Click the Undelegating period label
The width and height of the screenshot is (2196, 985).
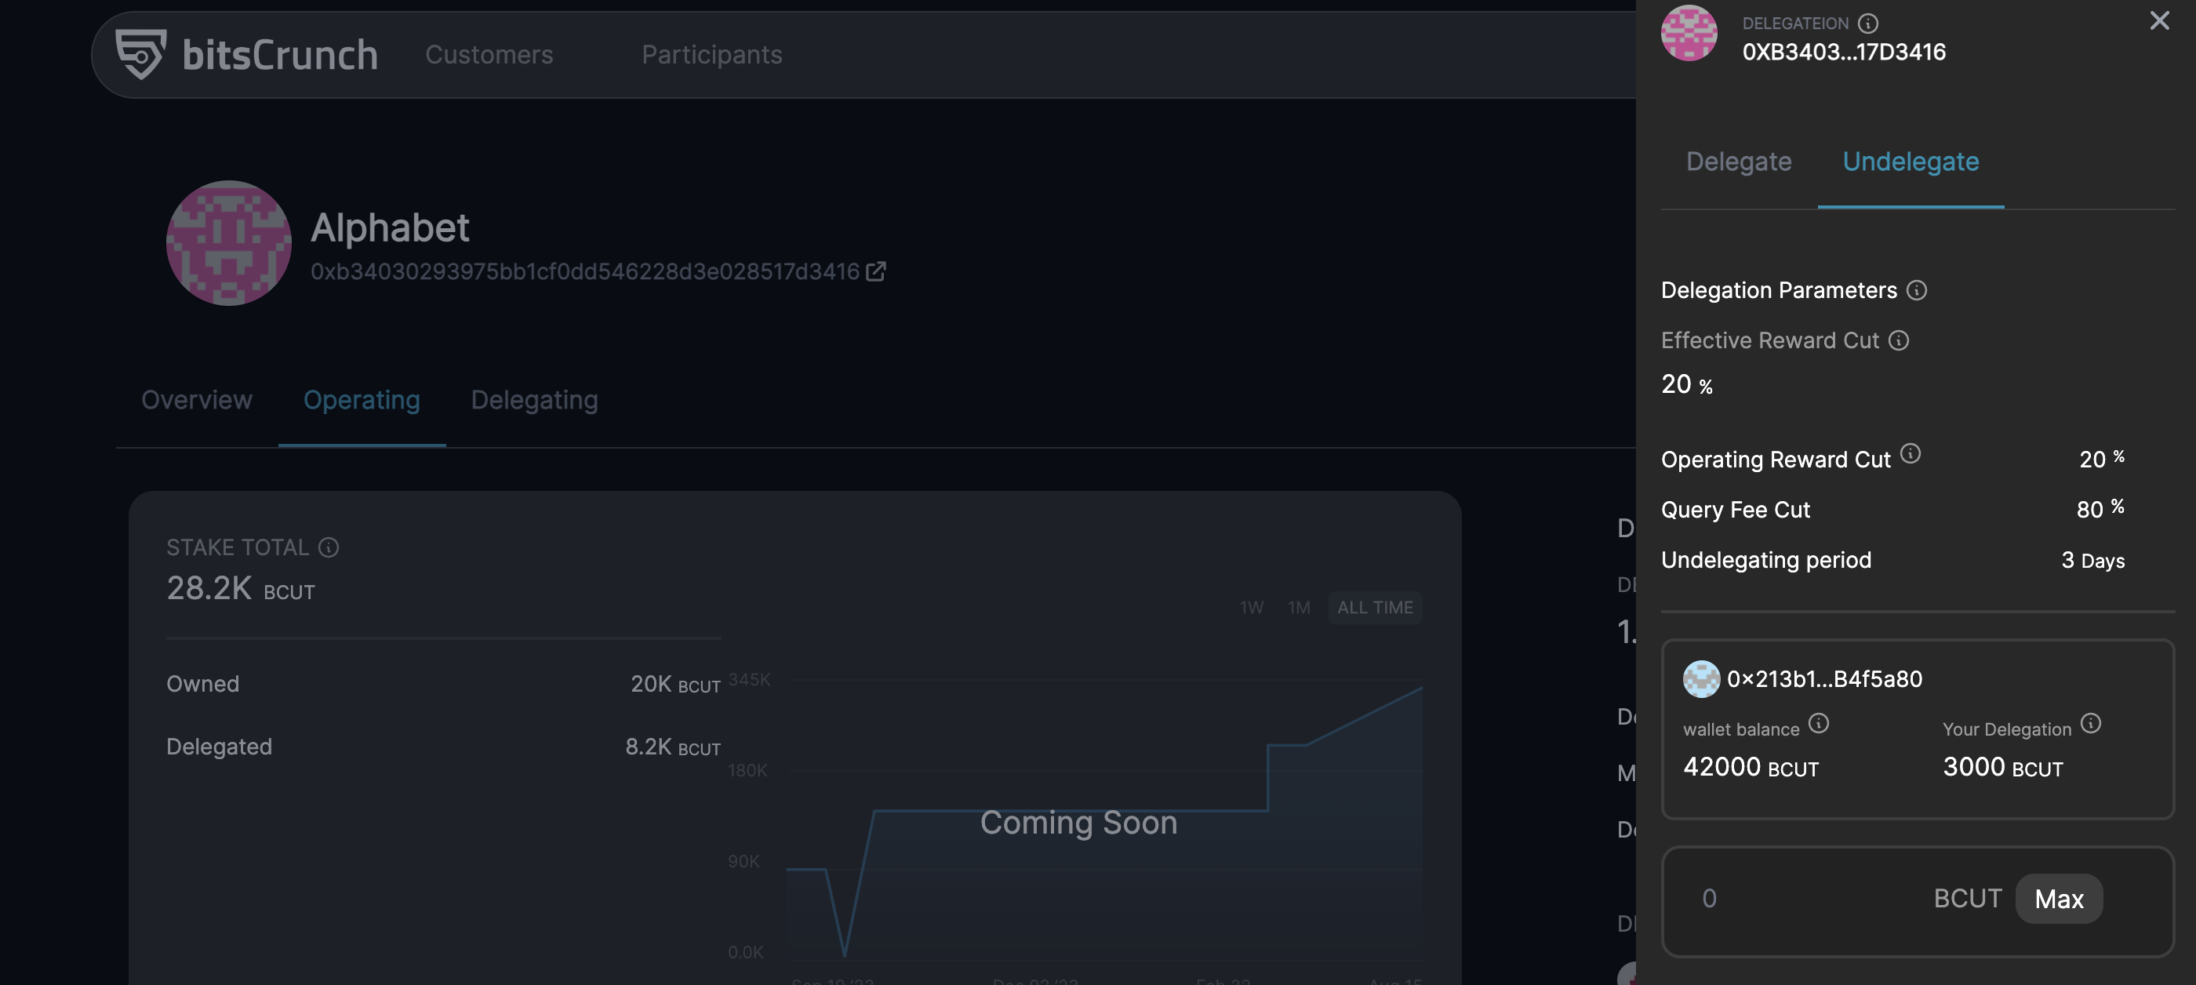1765,560
